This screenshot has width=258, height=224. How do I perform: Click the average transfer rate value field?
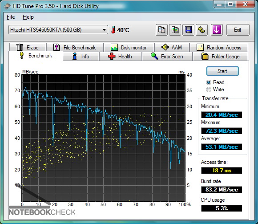click(222, 147)
